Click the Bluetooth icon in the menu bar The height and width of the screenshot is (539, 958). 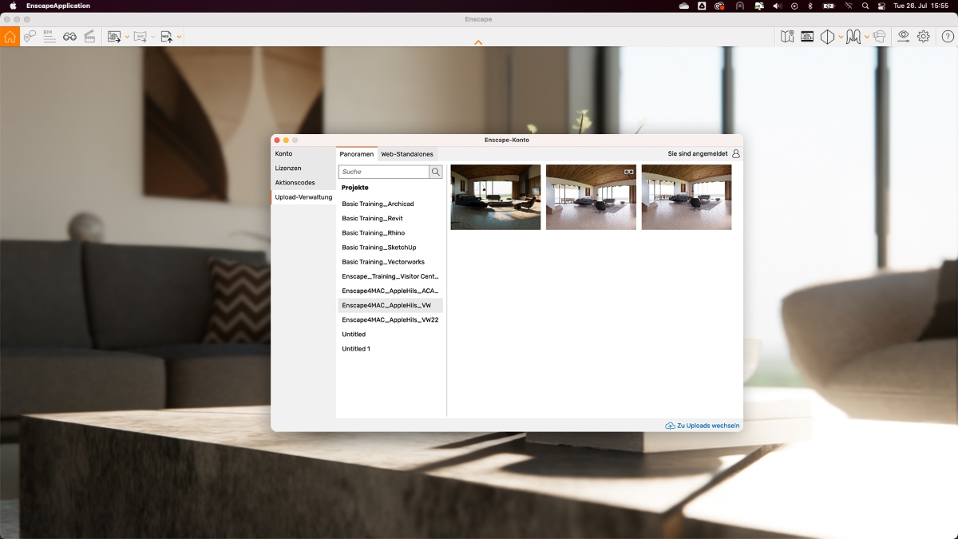pyautogui.click(x=810, y=6)
